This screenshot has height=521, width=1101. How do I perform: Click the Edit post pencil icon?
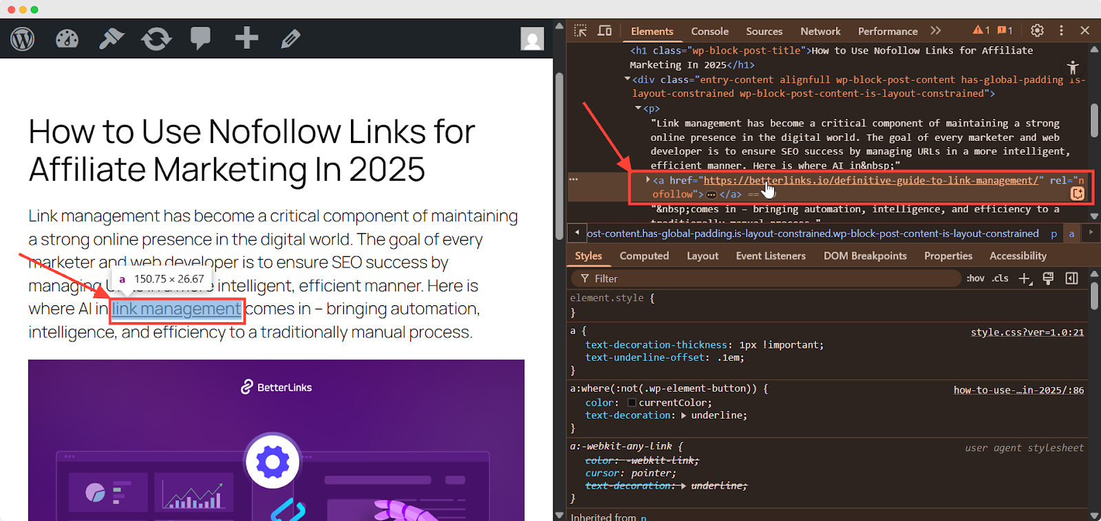(x=290, y=38)
